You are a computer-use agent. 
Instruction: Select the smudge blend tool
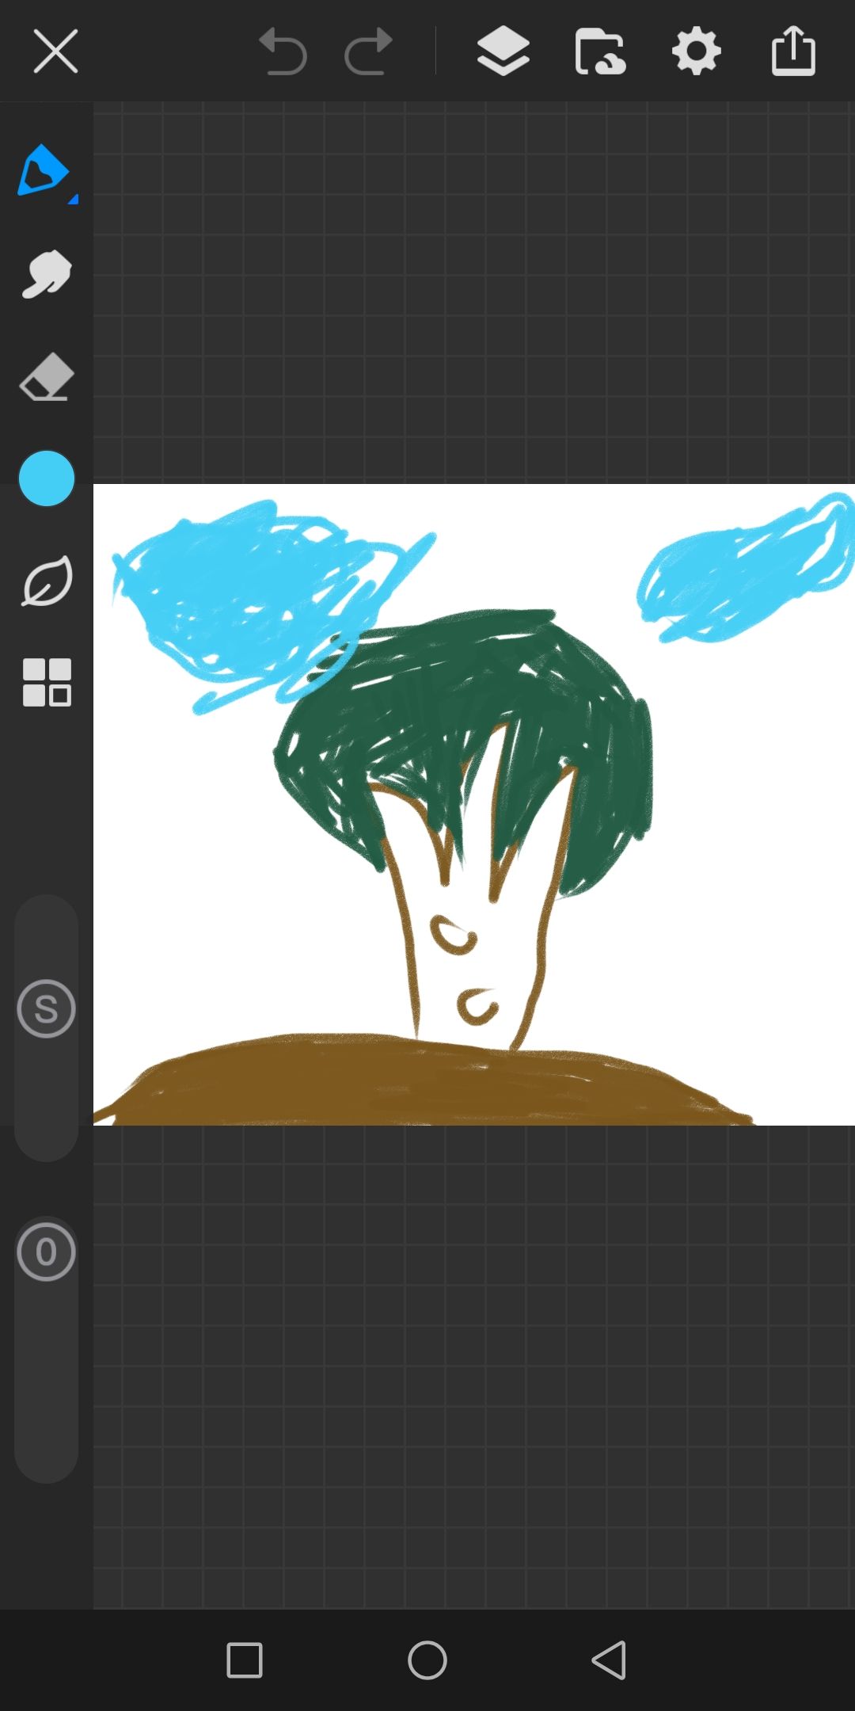coord(46,274)
